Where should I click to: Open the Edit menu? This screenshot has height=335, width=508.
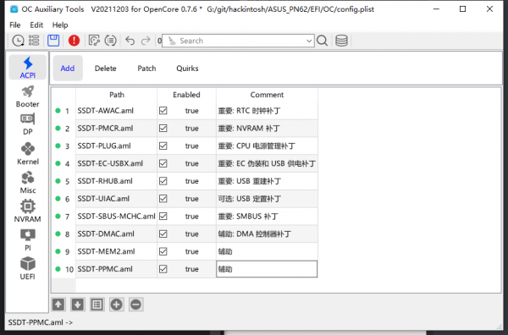click(x=36, y=25)
